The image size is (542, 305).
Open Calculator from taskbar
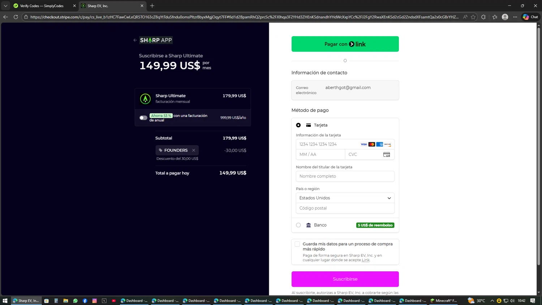point(56,301)
